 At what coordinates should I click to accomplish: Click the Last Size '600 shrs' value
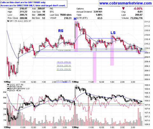pyautogui.click(x=67, y=15)
